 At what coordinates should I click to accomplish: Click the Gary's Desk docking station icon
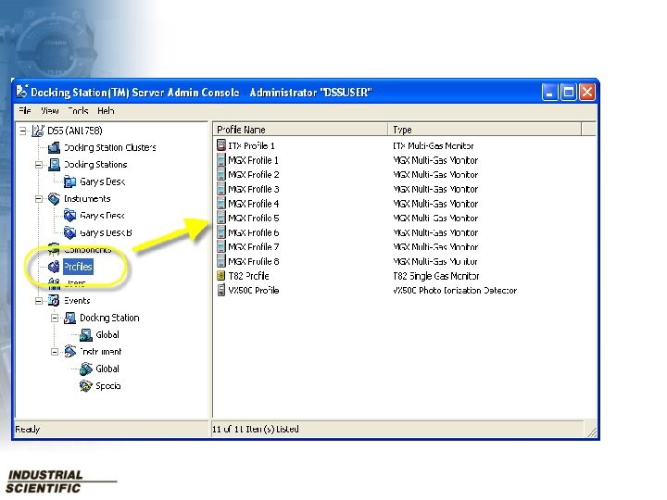point(69,181)
